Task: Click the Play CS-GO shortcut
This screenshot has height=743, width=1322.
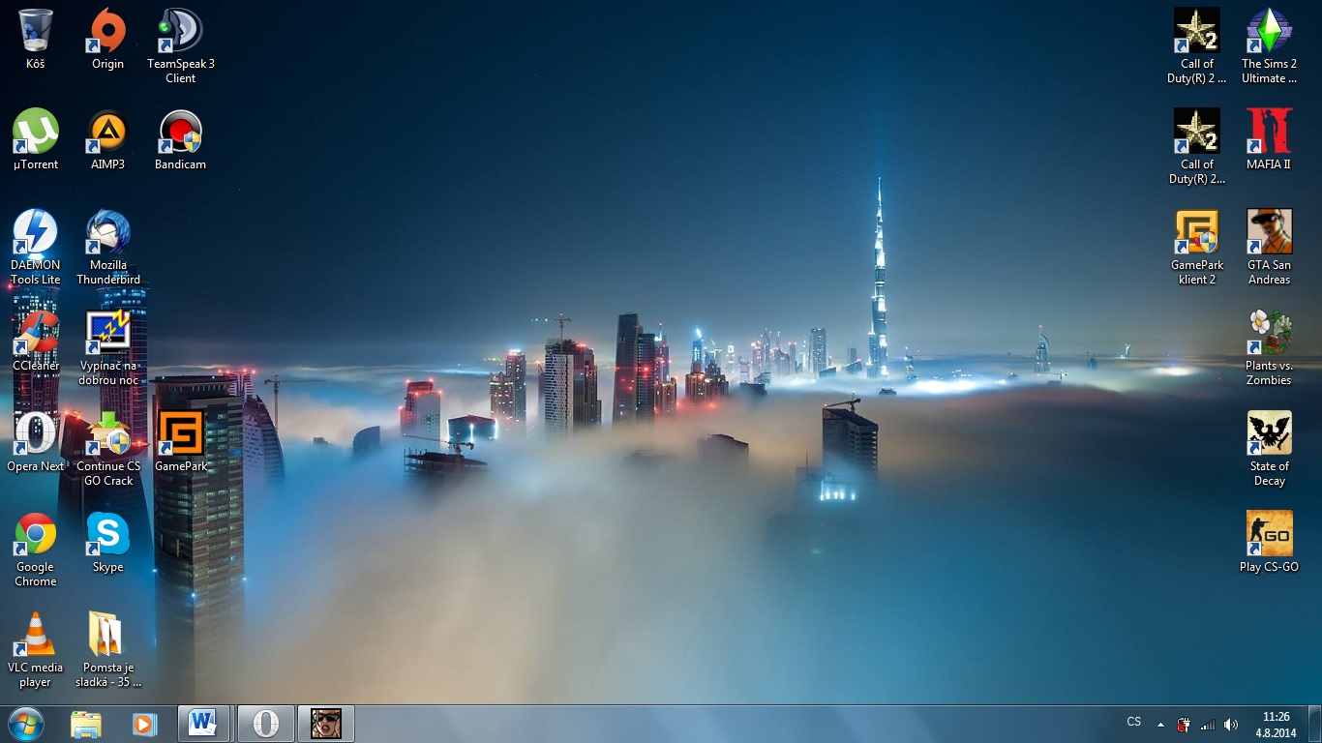Action: (1269, 535)
